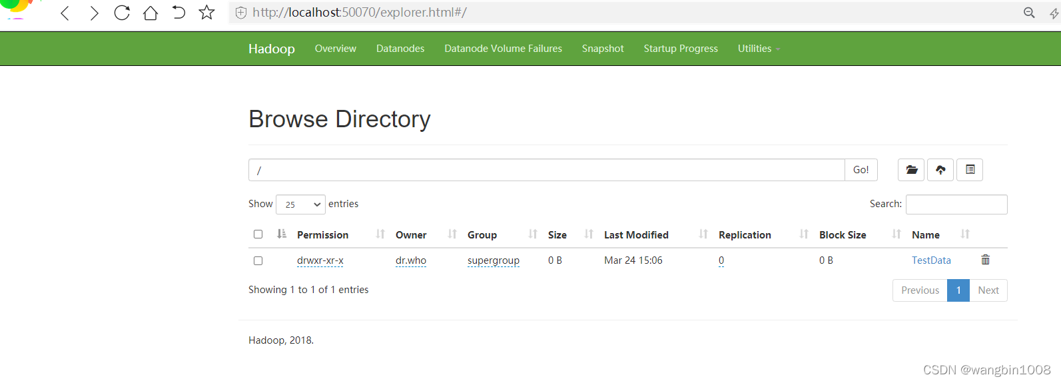
Task: Sort by Size column arrows icon
Action: point(589,234)
